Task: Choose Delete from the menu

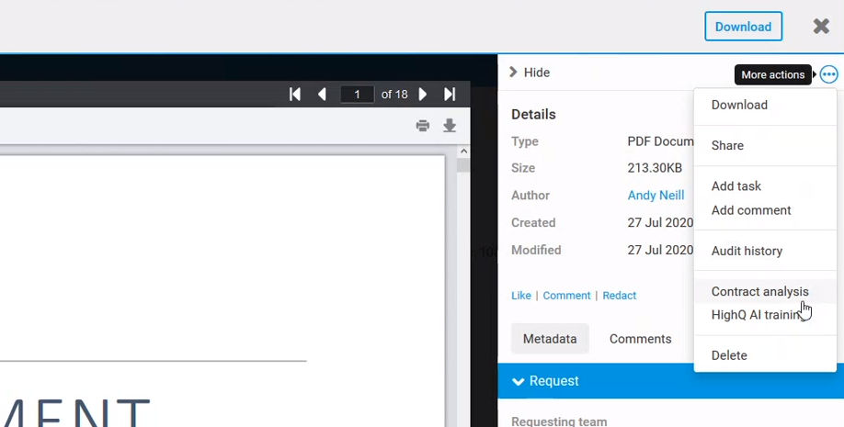Action: [x=729, y=355]
